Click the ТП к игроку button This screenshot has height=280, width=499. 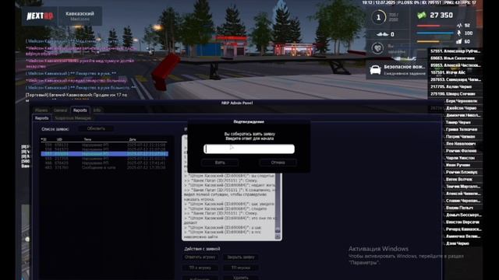coord(200,268)
